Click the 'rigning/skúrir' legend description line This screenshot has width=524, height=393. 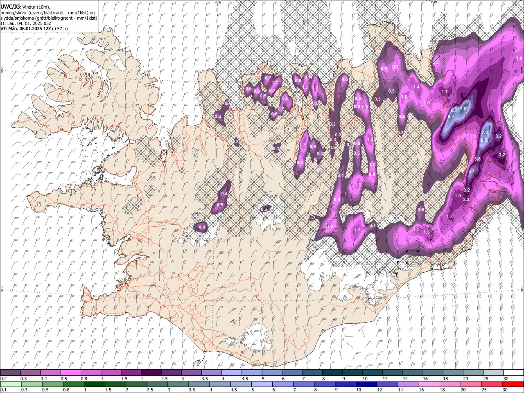(48, 12)
